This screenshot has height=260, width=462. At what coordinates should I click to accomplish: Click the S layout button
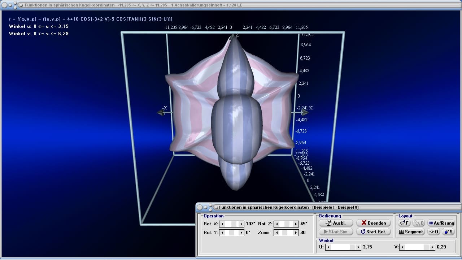[x=449, y=232]
